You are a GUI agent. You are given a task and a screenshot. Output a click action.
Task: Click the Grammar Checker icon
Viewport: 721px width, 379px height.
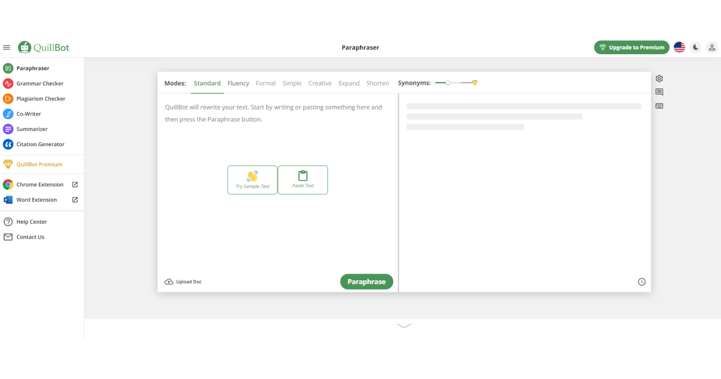pos(8,84)
